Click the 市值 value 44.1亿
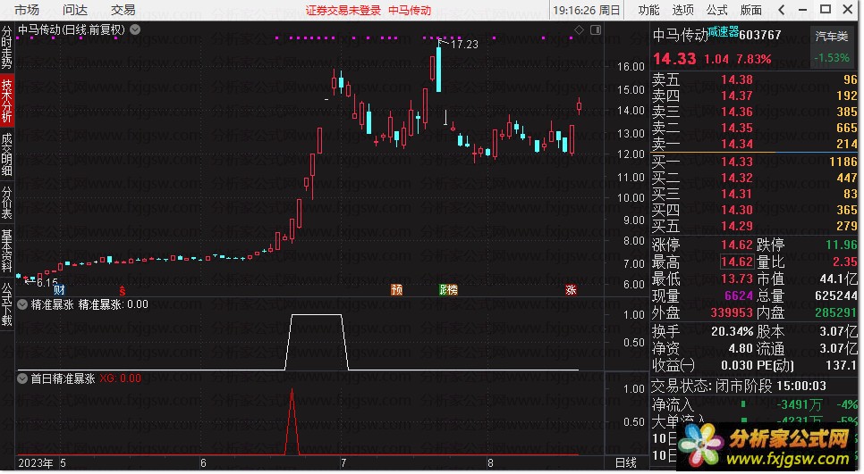This screenshot has width=864, height=474. [x=839, y=279]
